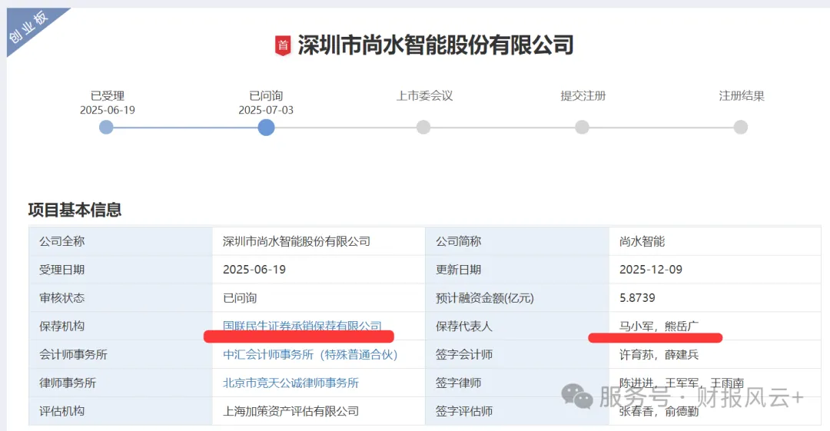Viewport: 830px width, 431px height.
Task: Click the 公司全称 label cell
Action: [121, 241]
